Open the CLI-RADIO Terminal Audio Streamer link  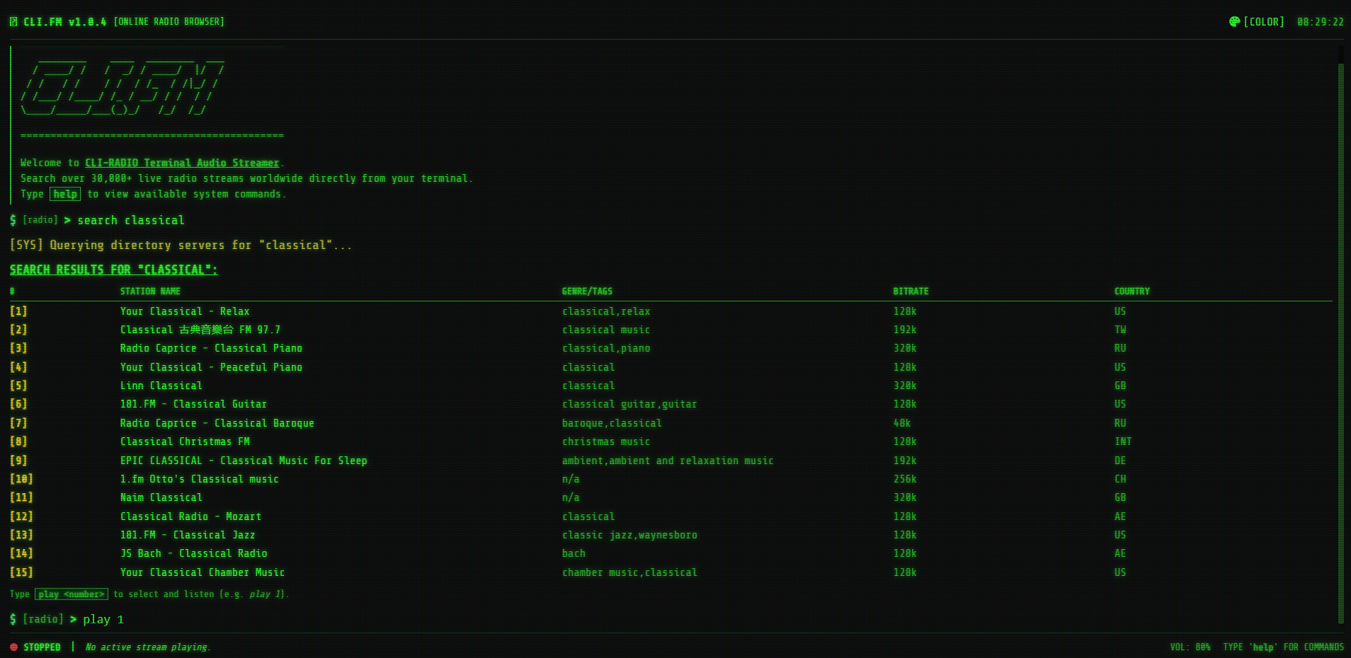coord(182,163)
